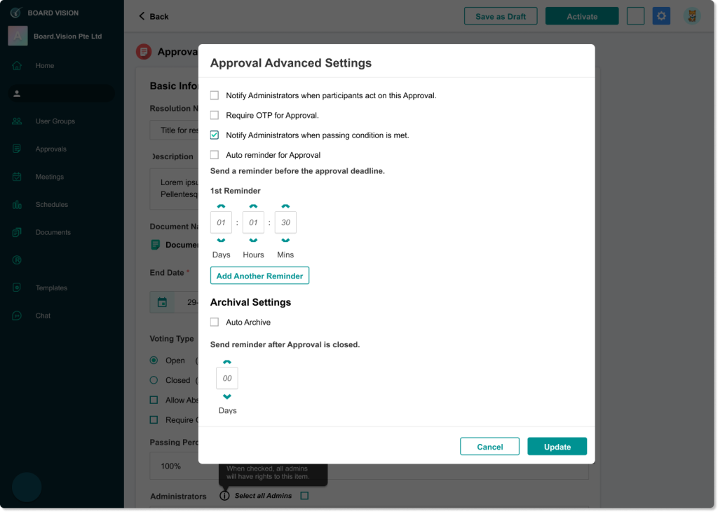Decrease archival reminder Days with down chevron
The height and width of the screenshot is (512, 718).
point(227,397)
